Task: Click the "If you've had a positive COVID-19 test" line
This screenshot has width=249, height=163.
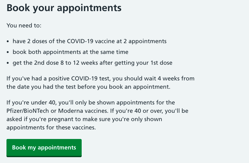Action: click(x=100, y=79)
